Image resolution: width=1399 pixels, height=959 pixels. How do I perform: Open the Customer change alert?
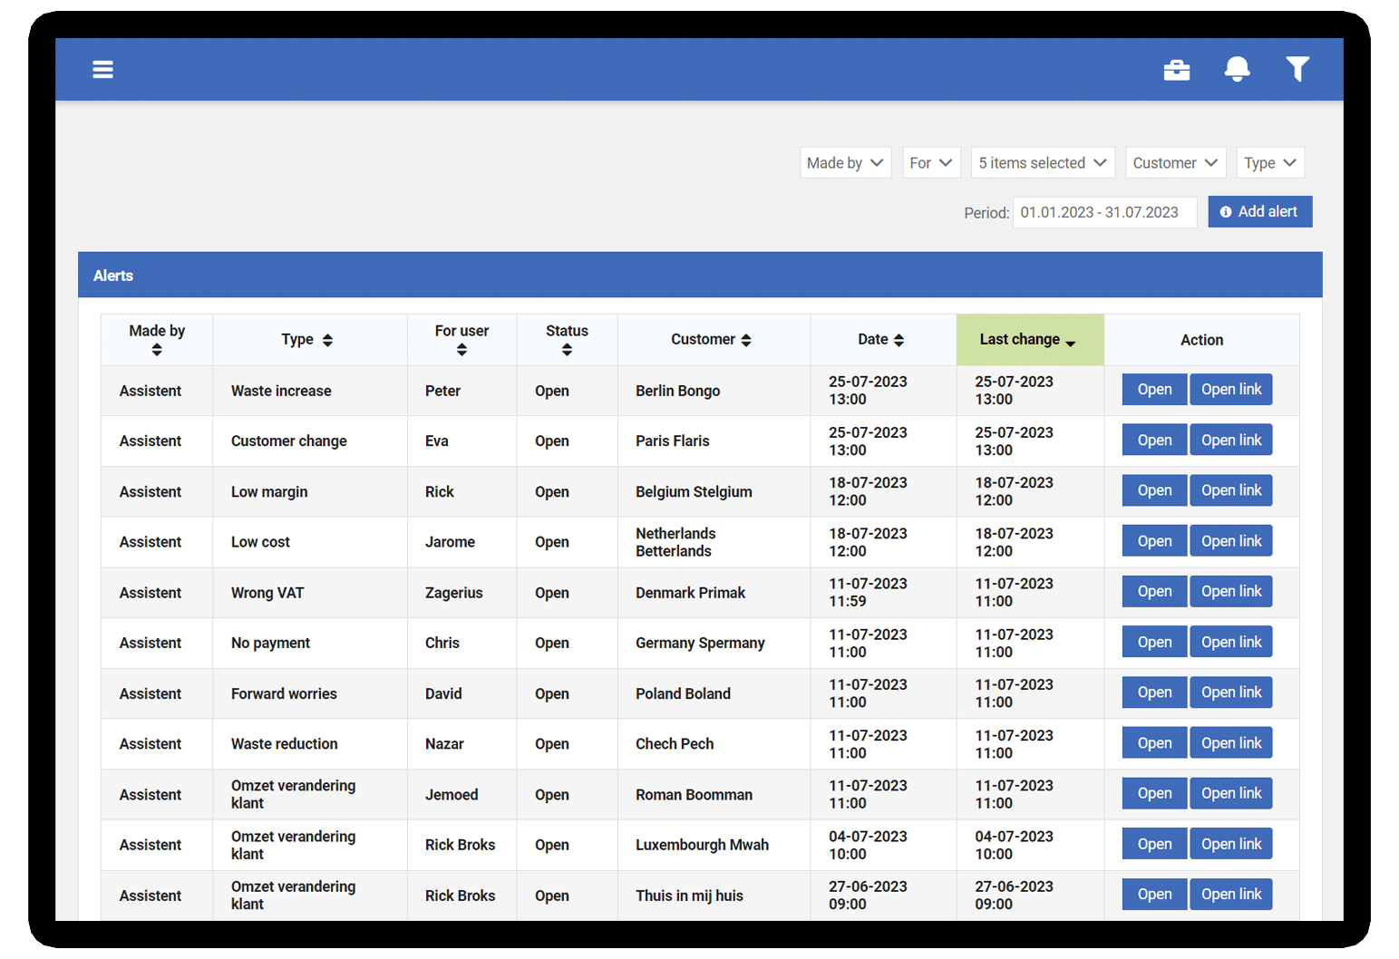(x=1154, y=441)
